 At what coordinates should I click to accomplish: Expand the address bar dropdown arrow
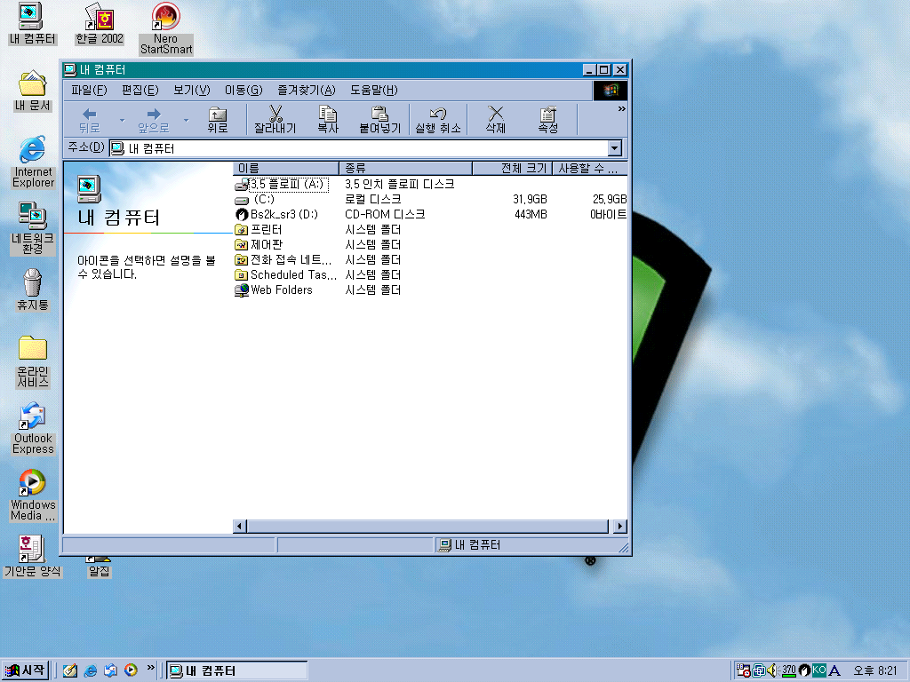tap(615, 148)
